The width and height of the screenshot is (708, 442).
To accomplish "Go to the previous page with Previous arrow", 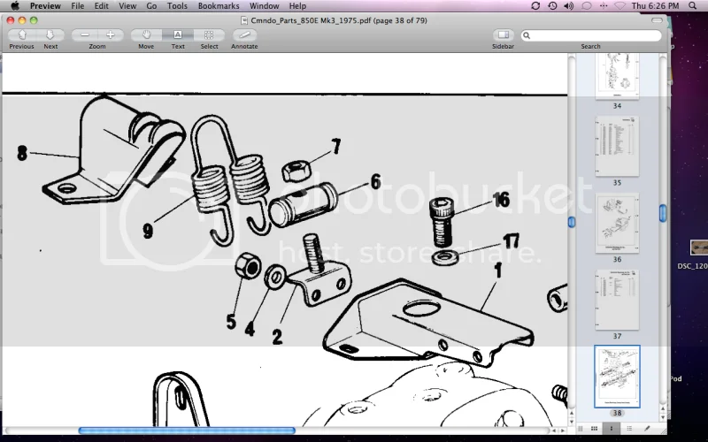I will coord(22,35).
